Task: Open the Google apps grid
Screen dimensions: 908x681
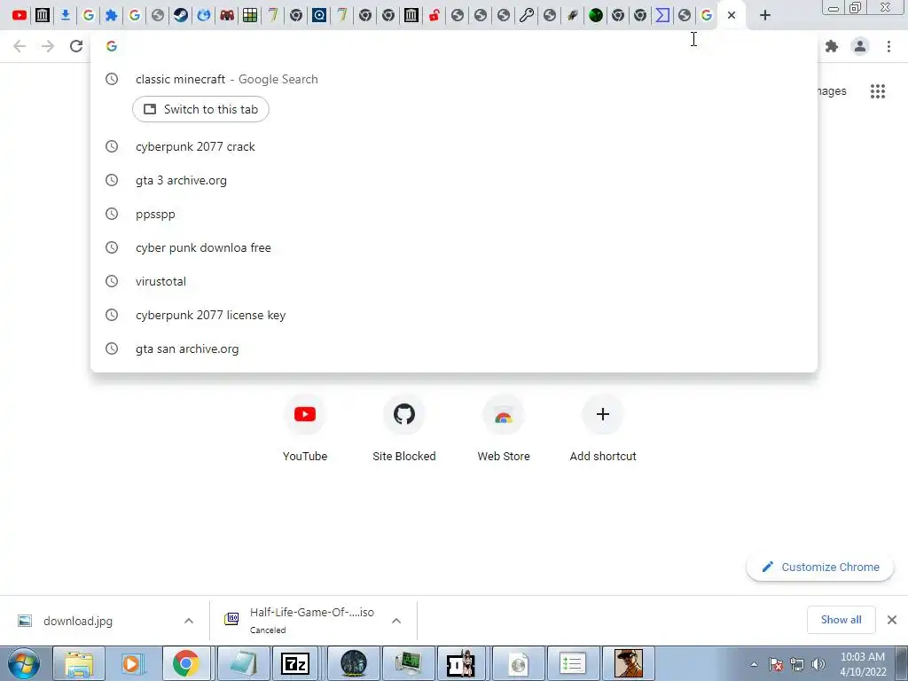Action: point(878,91)
